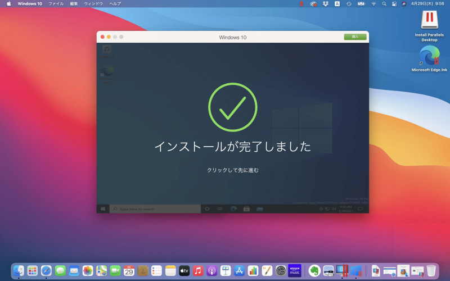Open Messages in the Dock
This screenshot has height=281, width=450.
(x=60, y=270)
